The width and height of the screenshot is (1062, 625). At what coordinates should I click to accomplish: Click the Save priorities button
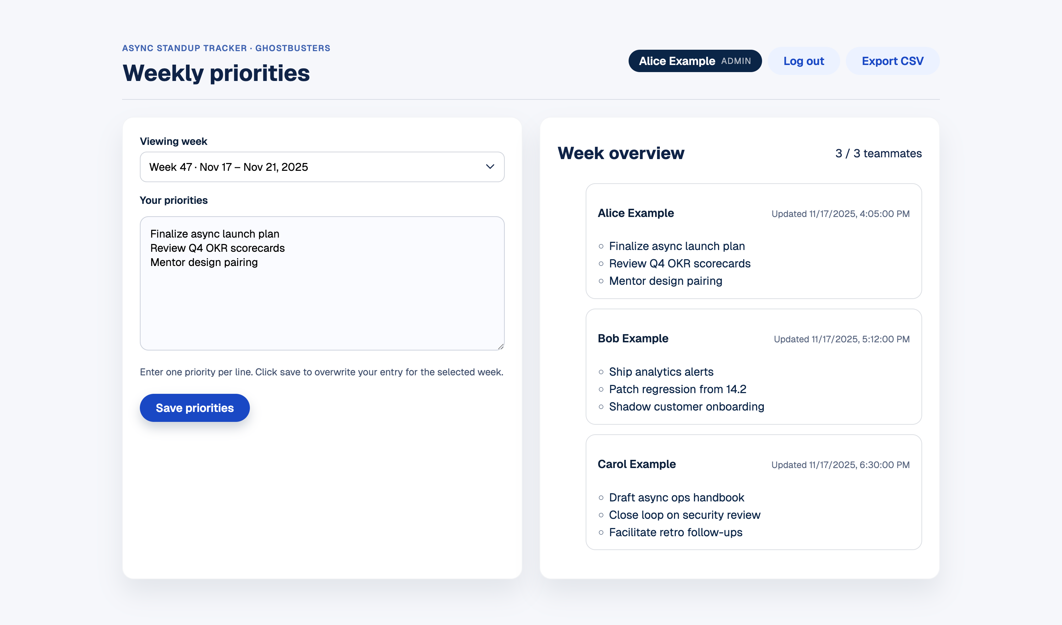[194, 408]
